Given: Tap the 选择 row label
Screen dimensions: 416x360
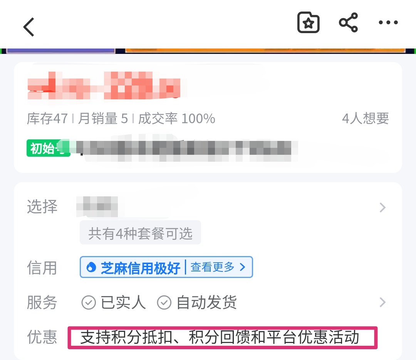Looking at the screenshot, I should [x=42, y=207].
